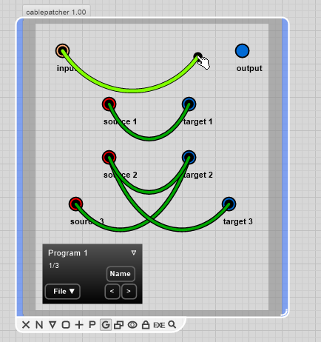Click the X icon in the bottom toolbar
The height and width of the screenshot is (342, 321).
26,325
